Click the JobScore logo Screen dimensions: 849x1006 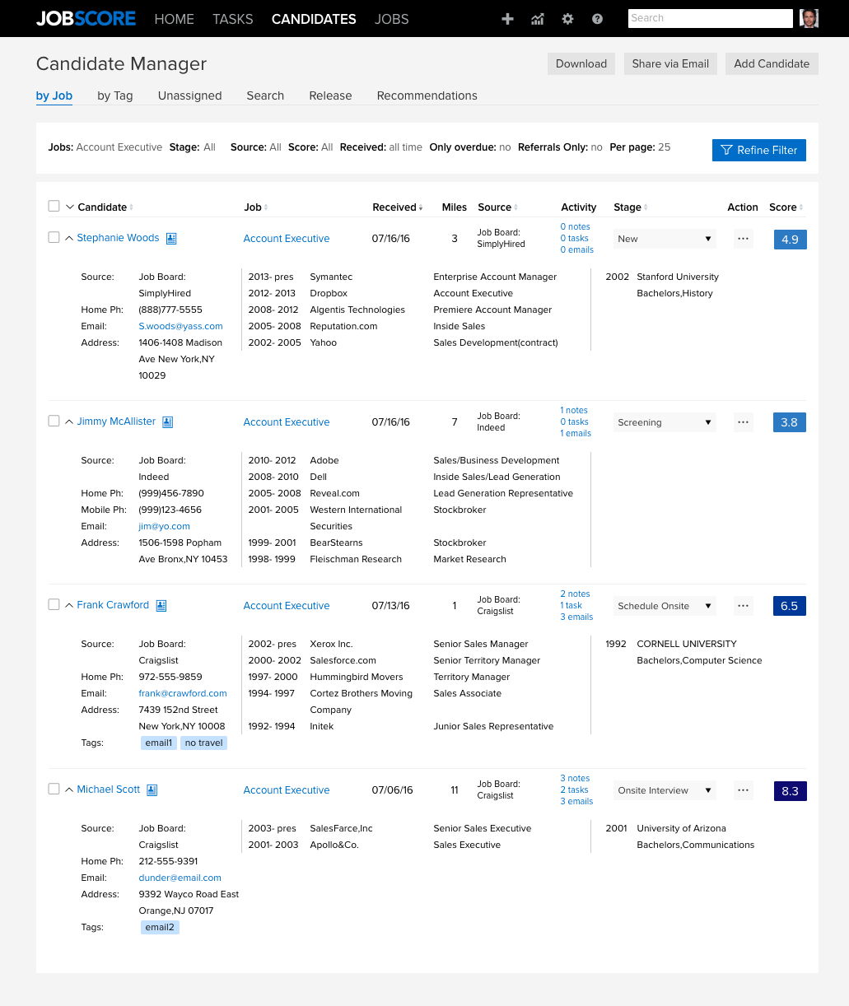point(86,18)
